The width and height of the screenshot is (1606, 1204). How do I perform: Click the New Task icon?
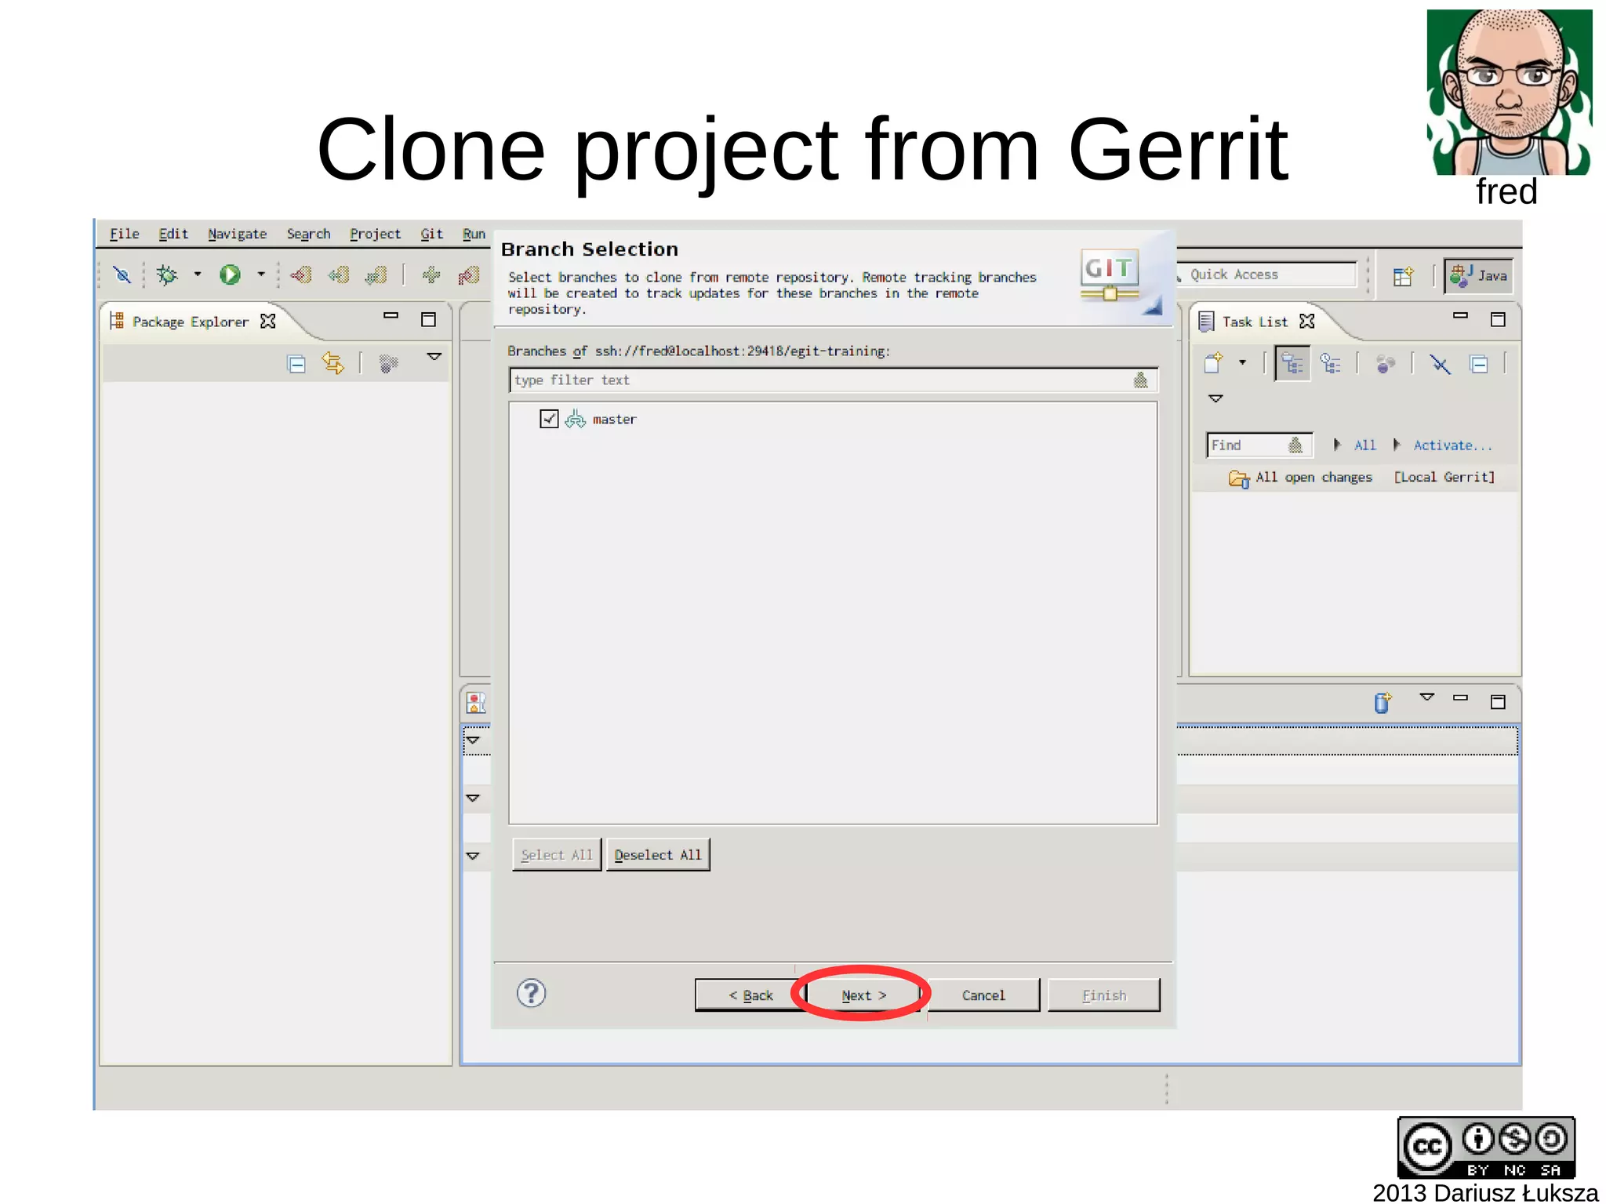point(1214,362)
